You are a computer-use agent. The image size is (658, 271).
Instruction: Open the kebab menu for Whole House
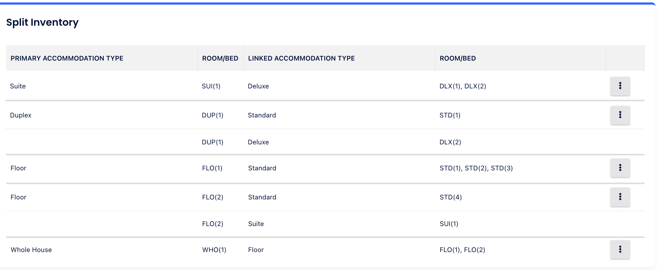(x=620, y=250)
